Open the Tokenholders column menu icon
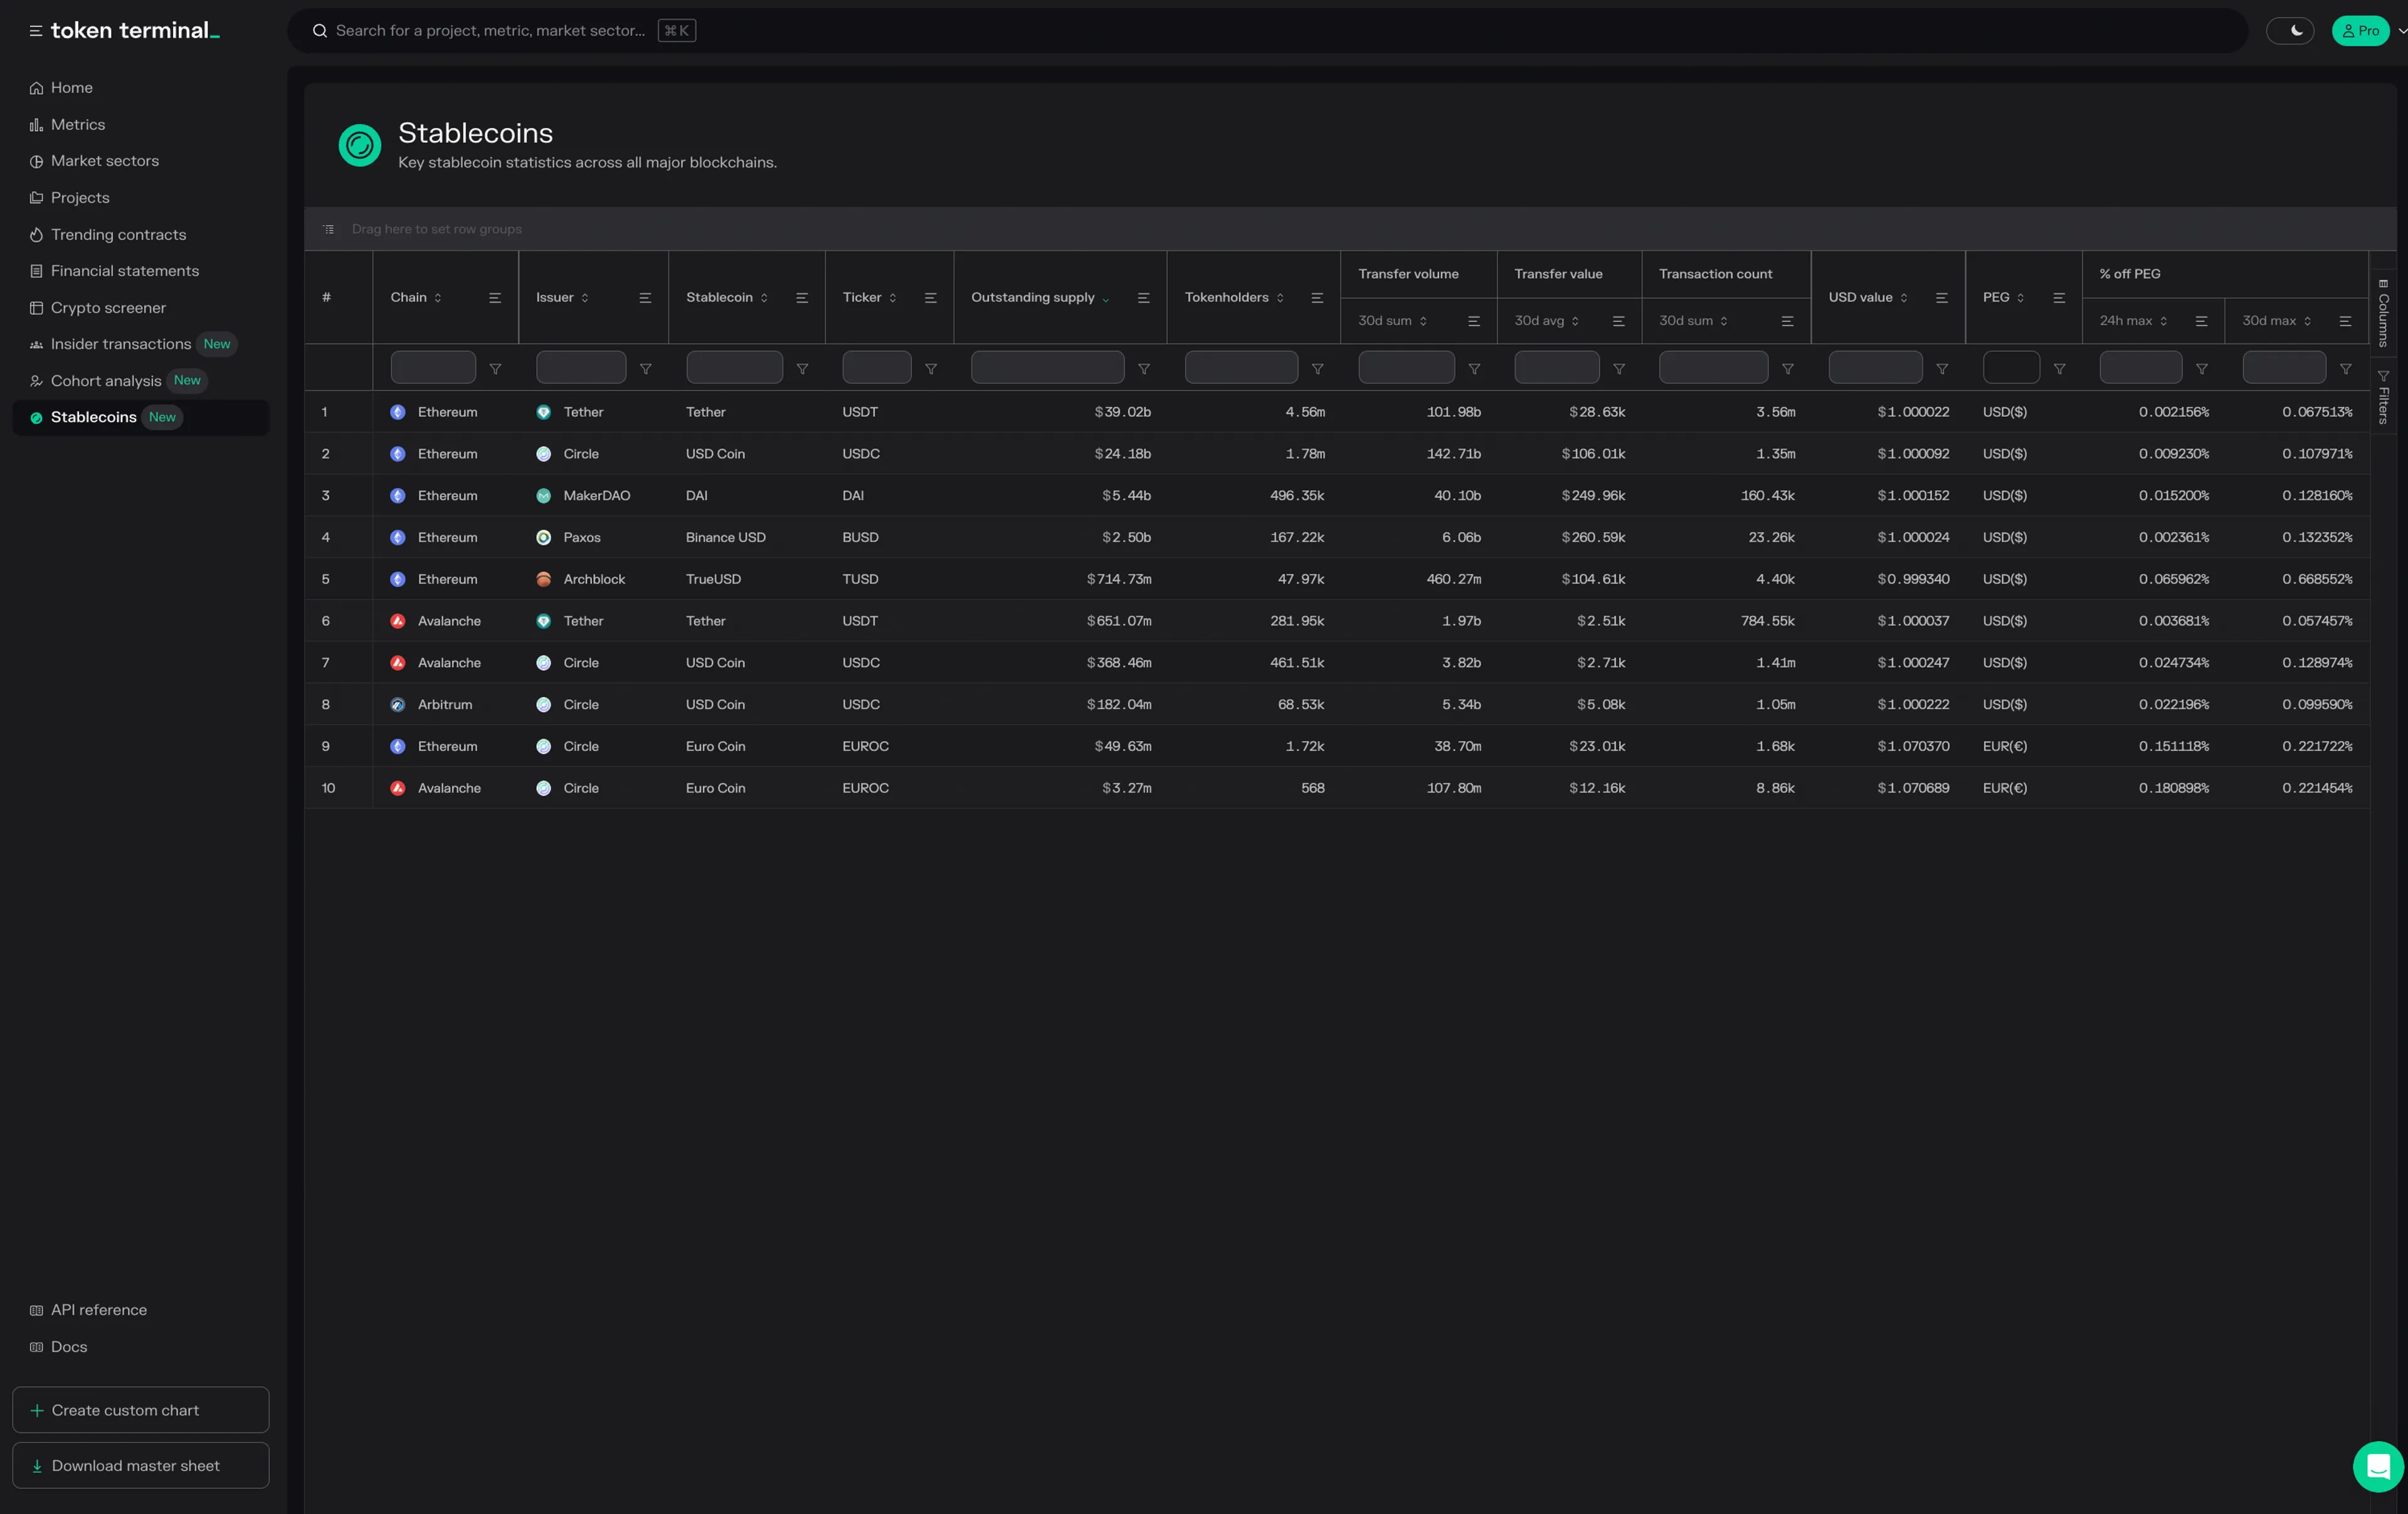Screen dimensions: 2408x1514 pos(1317,298)
